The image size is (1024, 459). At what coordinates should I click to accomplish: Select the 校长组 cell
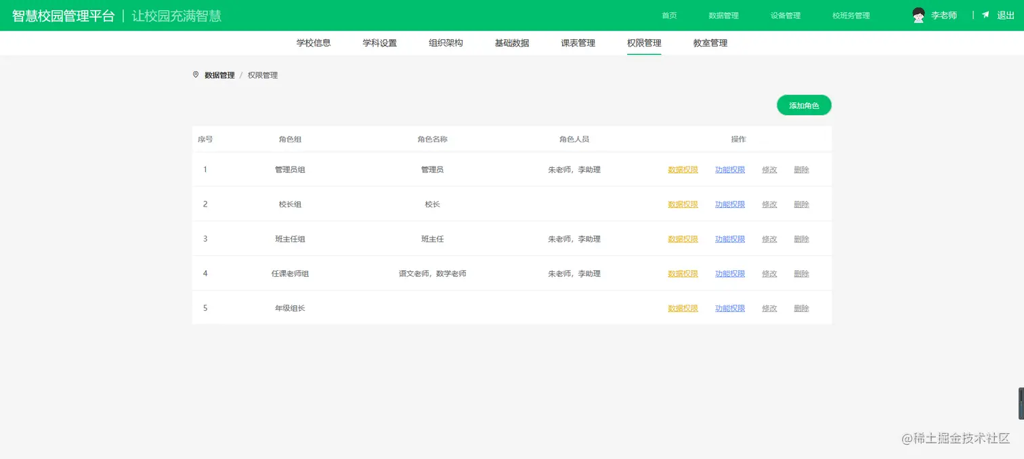click(x=290, y=204)
